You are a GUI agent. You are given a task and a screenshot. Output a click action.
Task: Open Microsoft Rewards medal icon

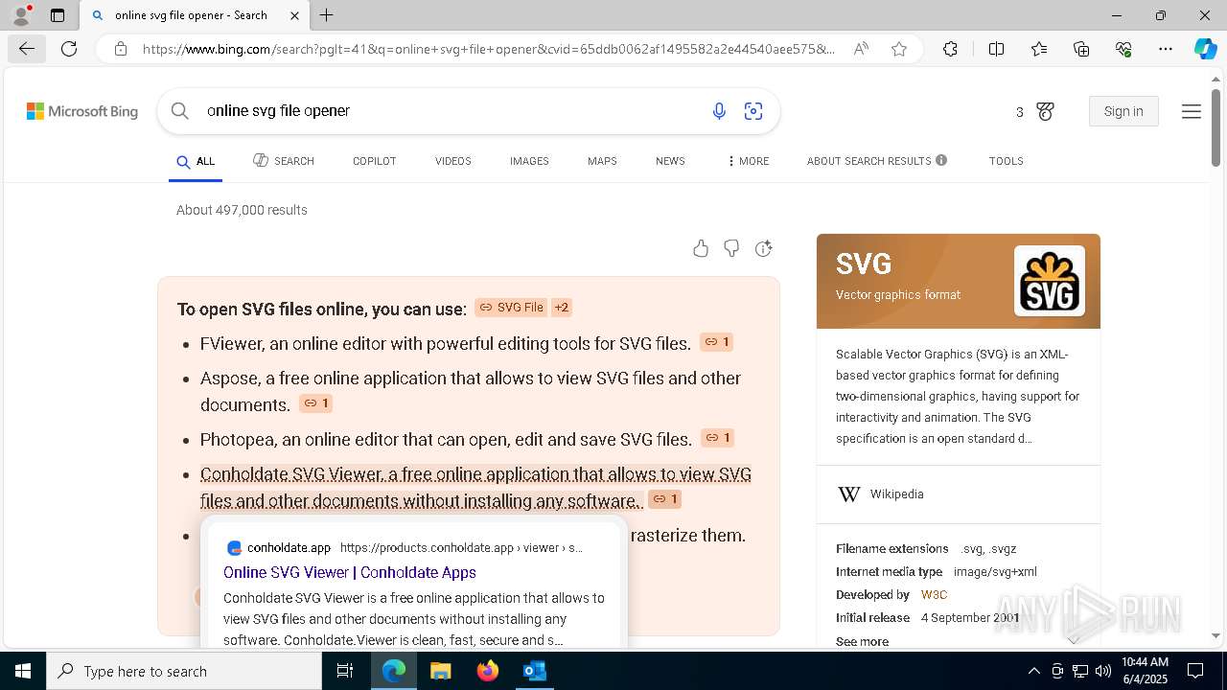click(x=1046, y=112)
